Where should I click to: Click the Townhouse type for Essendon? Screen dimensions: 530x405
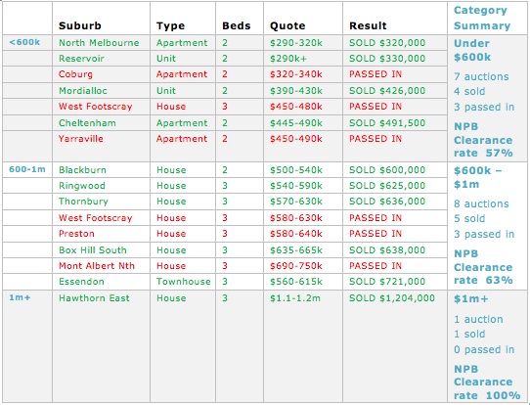click(183, 282)
